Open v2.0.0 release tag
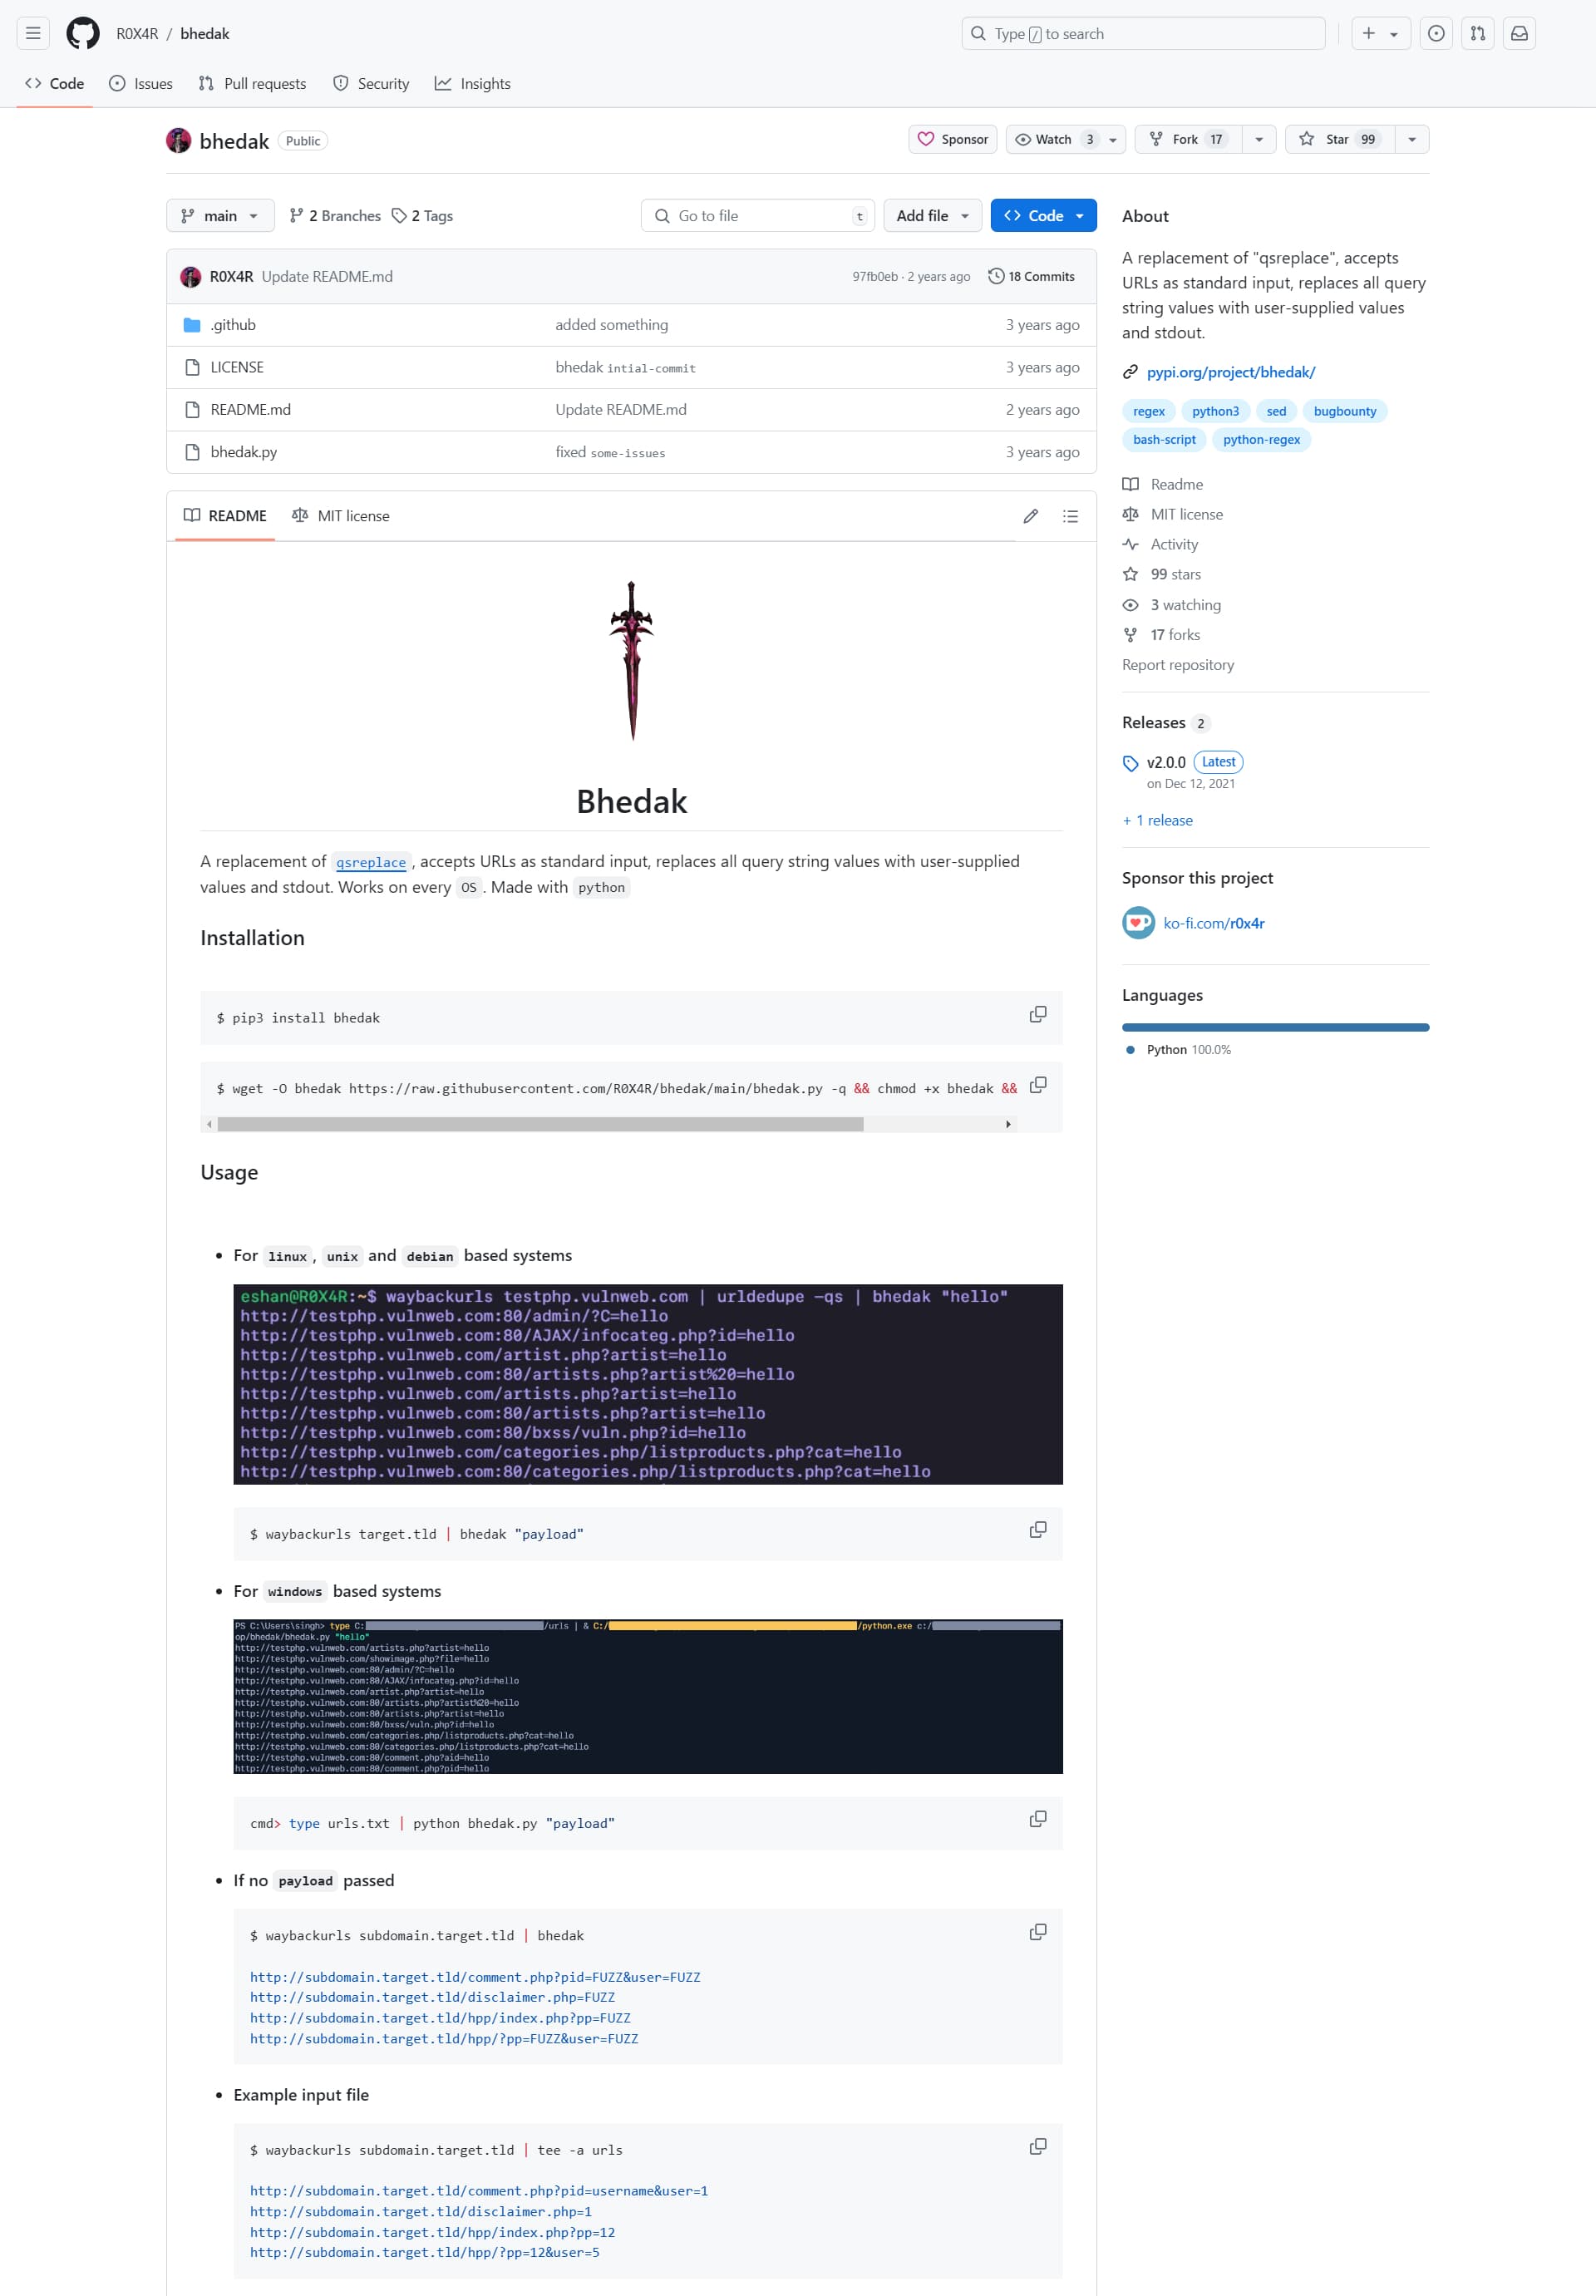The height and width of the screenshot is (2296, 1596). click(x=1165, y=762)
